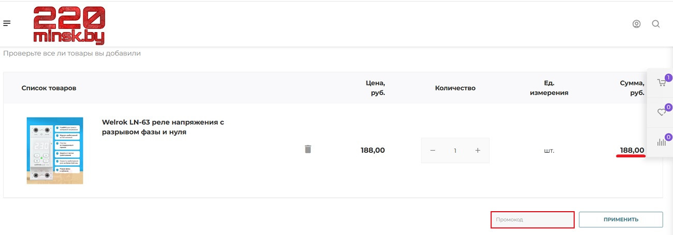This screenshot has width=673, height=235.
Task: Click the Количество column header
Action: pos(455,88)
